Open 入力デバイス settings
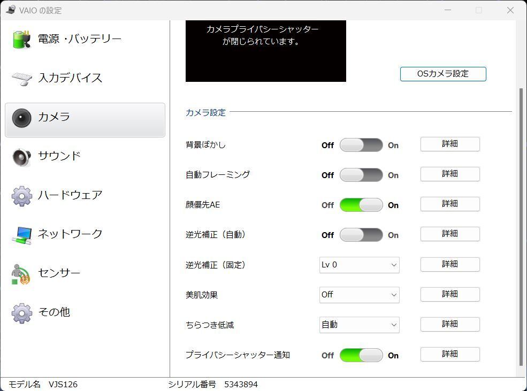527x391 pixels. coord(85,78)
